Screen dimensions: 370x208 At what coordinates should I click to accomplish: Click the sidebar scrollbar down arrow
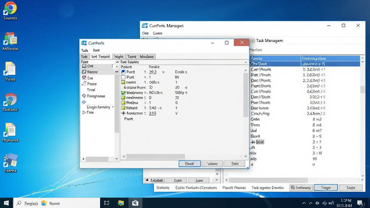coord(117,159)
